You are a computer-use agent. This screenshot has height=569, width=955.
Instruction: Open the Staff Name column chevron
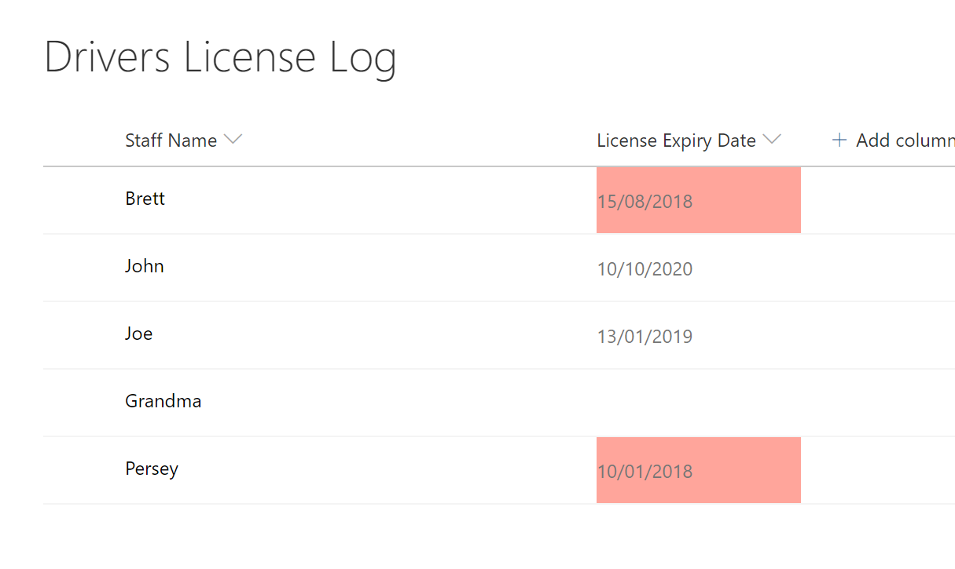(233, 140)
